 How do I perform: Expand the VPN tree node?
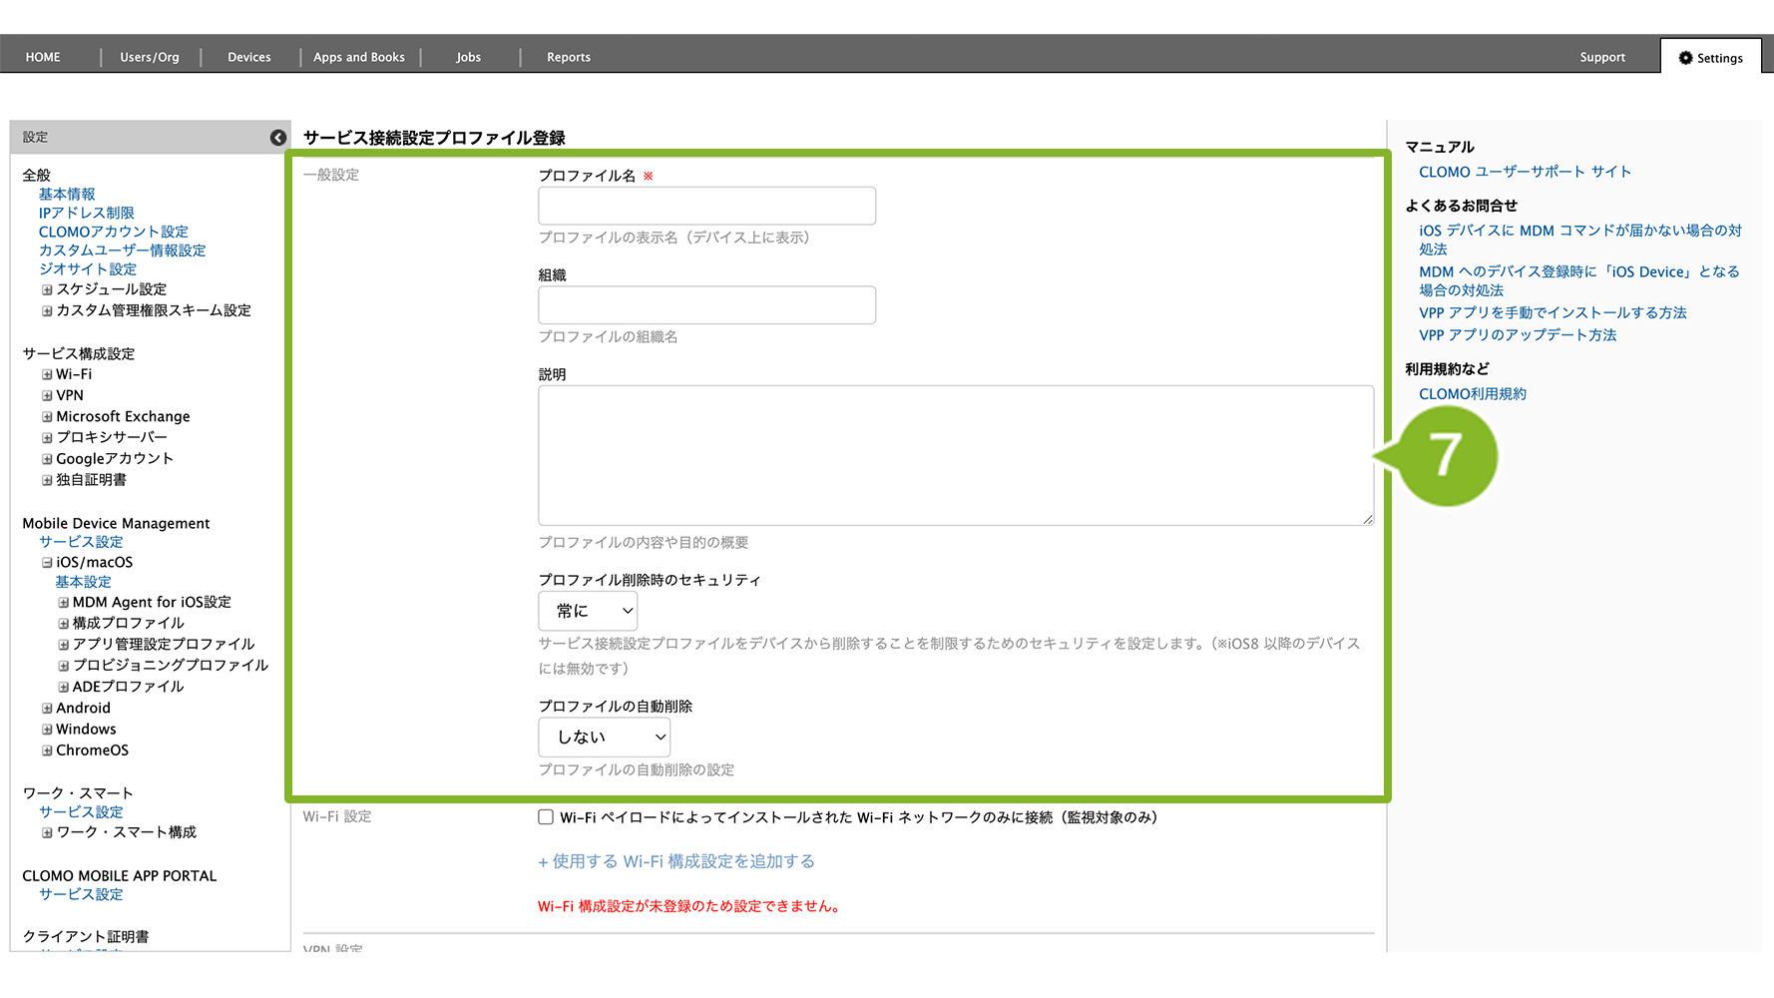click(x=47, y=396)
